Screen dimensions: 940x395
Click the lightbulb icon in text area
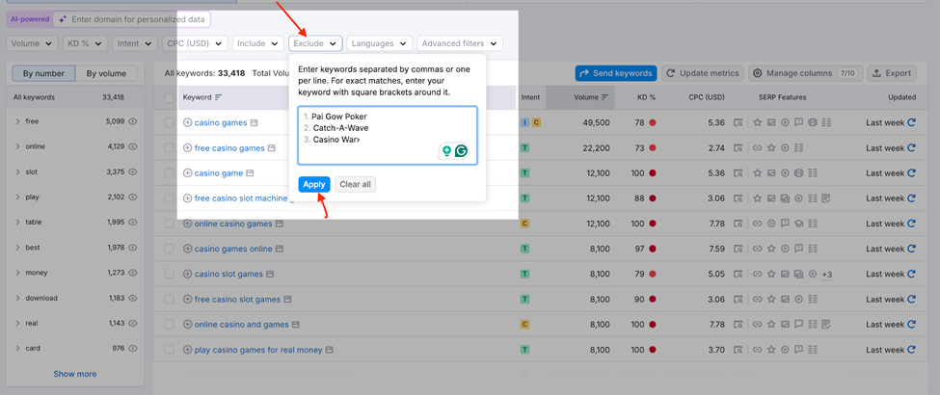(446, 151)
